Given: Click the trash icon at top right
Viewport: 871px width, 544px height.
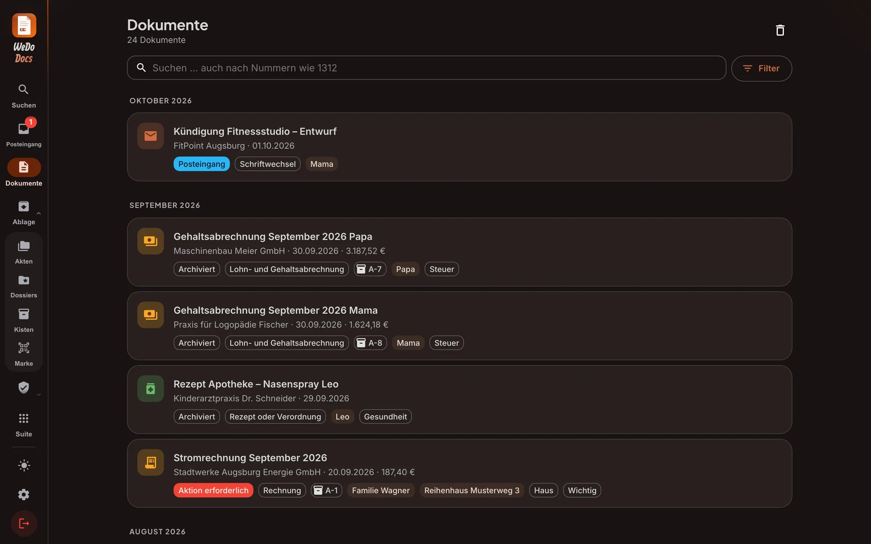Looking at the screenshot, I should click(780, 30).
